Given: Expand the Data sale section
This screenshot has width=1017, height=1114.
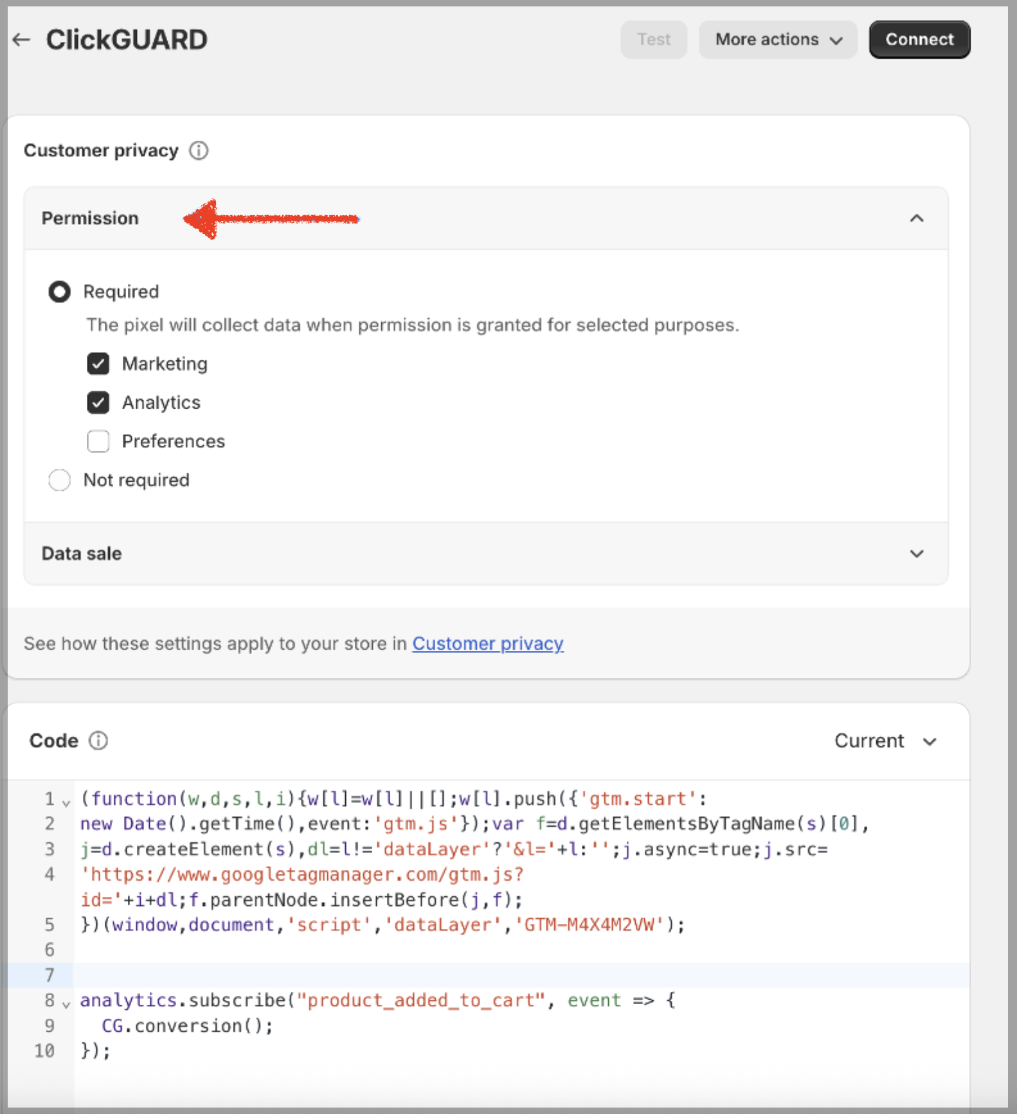Looking at the screenshot, I should 486,554.
